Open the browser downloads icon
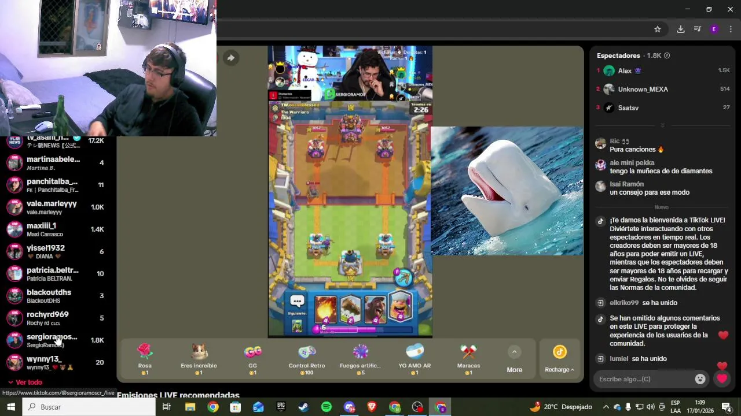741x416 pixels. (681, 29)
